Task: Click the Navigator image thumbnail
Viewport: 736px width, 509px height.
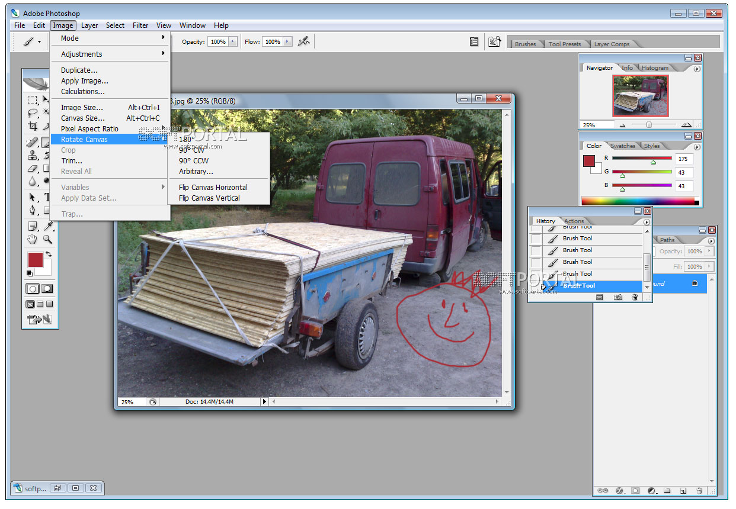Action: pyautogui.click(x=640, y=96)
